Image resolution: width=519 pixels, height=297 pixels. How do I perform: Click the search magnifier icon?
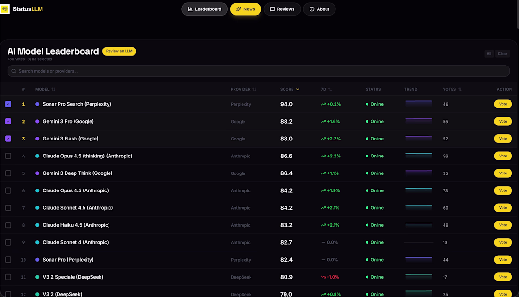[14, 71]
